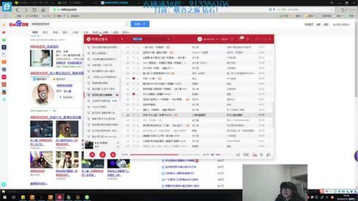Screen dimensions: 358x201
Task: Click the Baidu logo
Action: 19,24
